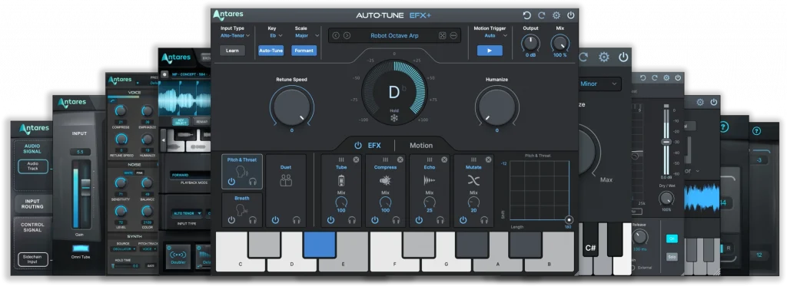
Task: Toggle the Auto-Tune button
Action: 271,51
